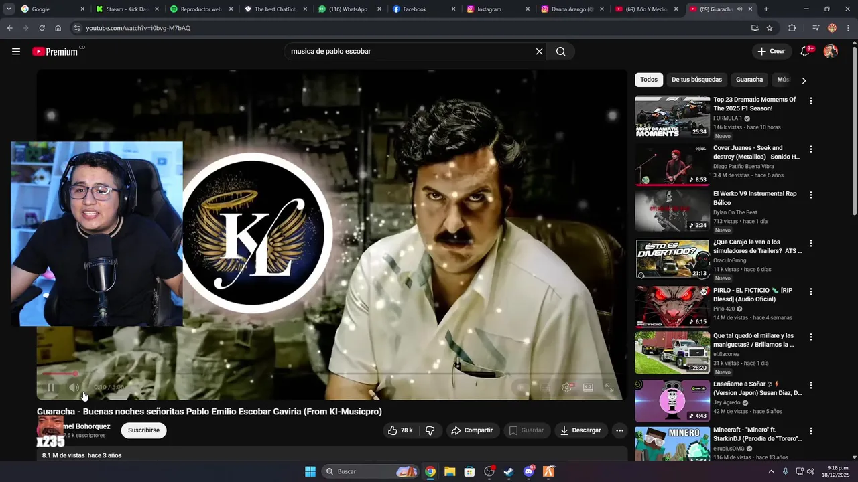Run search with the magnifier button
Image resolution: width=858 pixels, height=482 pixels.
point(561,52)
